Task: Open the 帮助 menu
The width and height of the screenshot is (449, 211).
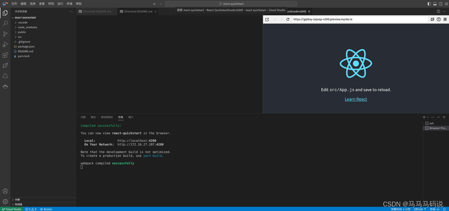Action: click(79, 4)
